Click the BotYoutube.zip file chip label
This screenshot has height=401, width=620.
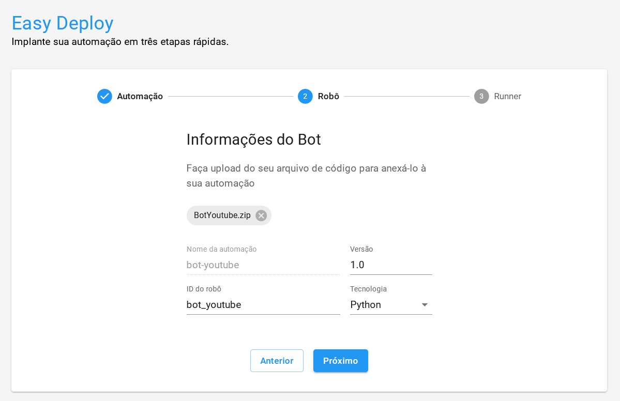coord(222,215)
